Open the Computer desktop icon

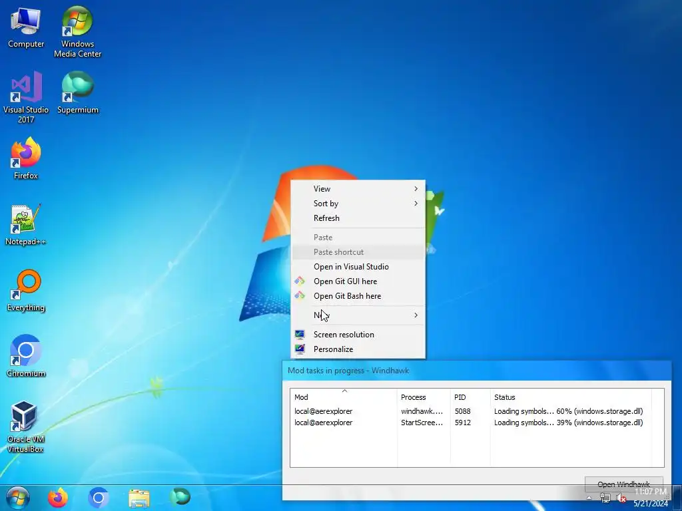point(26,28)
